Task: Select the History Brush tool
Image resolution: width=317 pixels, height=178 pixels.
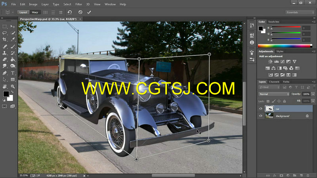Action: click(13, 53)
